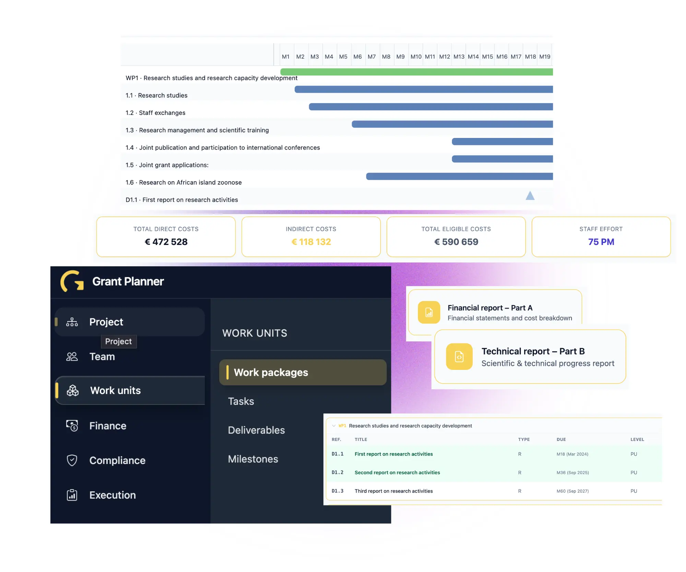Click the M60 (Sep 2027) due date
The height and width of the screenshot is (572, 686).
click(x=573, y=491)
